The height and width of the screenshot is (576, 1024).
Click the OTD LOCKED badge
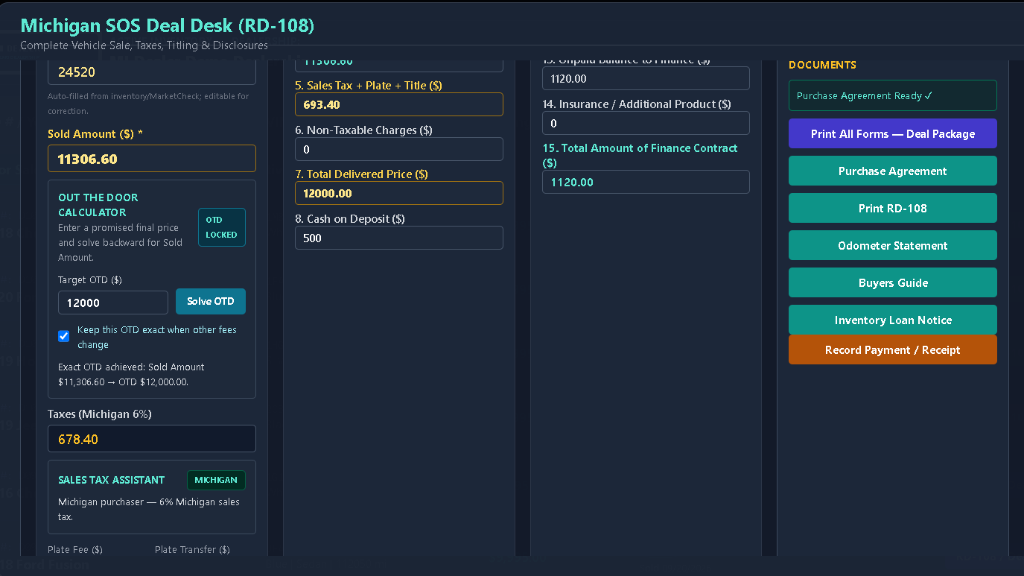coord(221,227)
